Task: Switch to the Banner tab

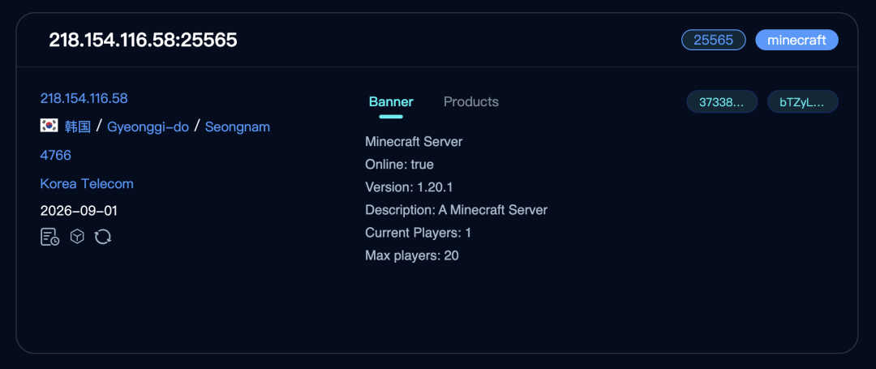Action: tap(391, 101)
